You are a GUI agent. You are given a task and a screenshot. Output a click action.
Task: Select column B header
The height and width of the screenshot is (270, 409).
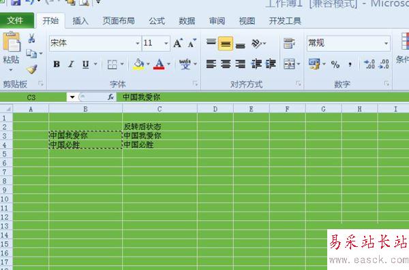86,109
